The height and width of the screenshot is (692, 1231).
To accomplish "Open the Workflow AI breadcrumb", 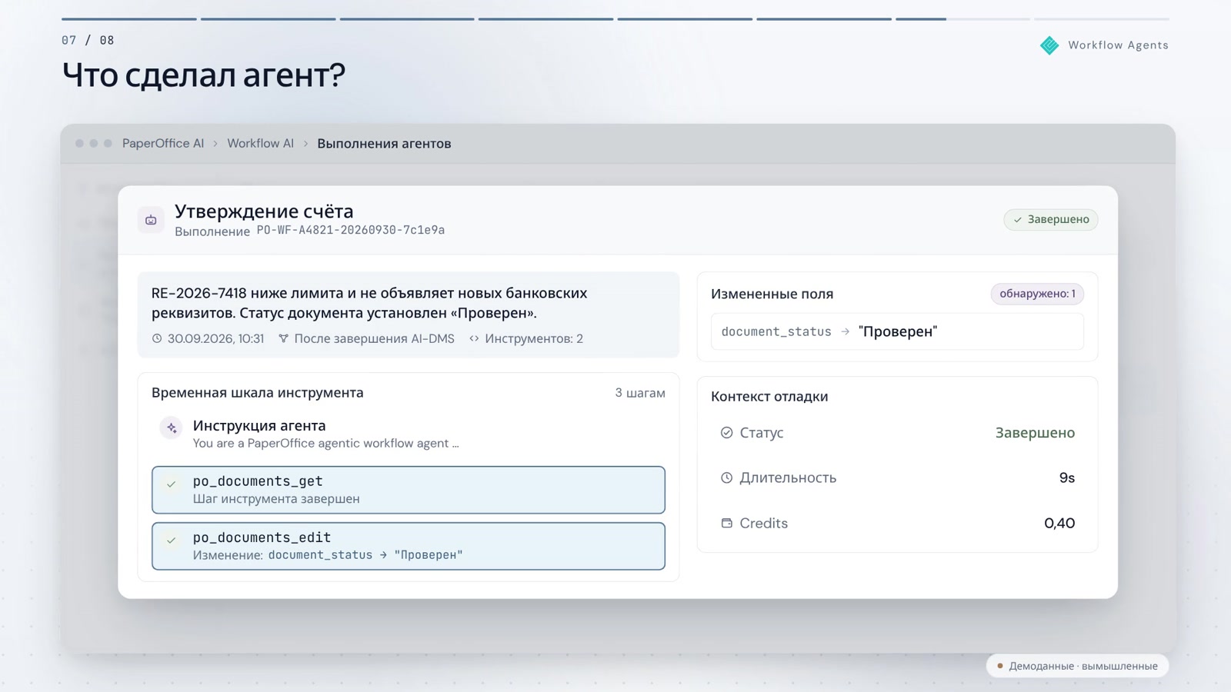I will pyautogui.click(x=260, y=144).
